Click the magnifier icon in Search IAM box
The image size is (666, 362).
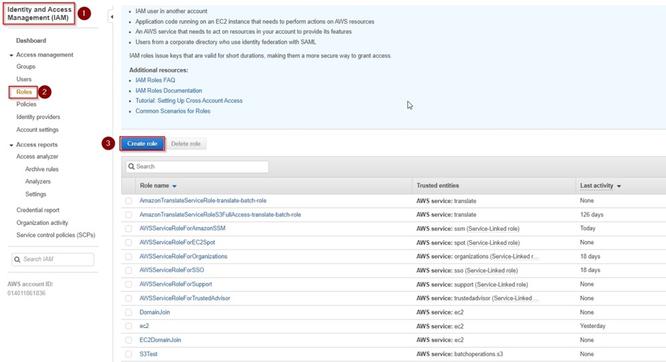point(17,260)
